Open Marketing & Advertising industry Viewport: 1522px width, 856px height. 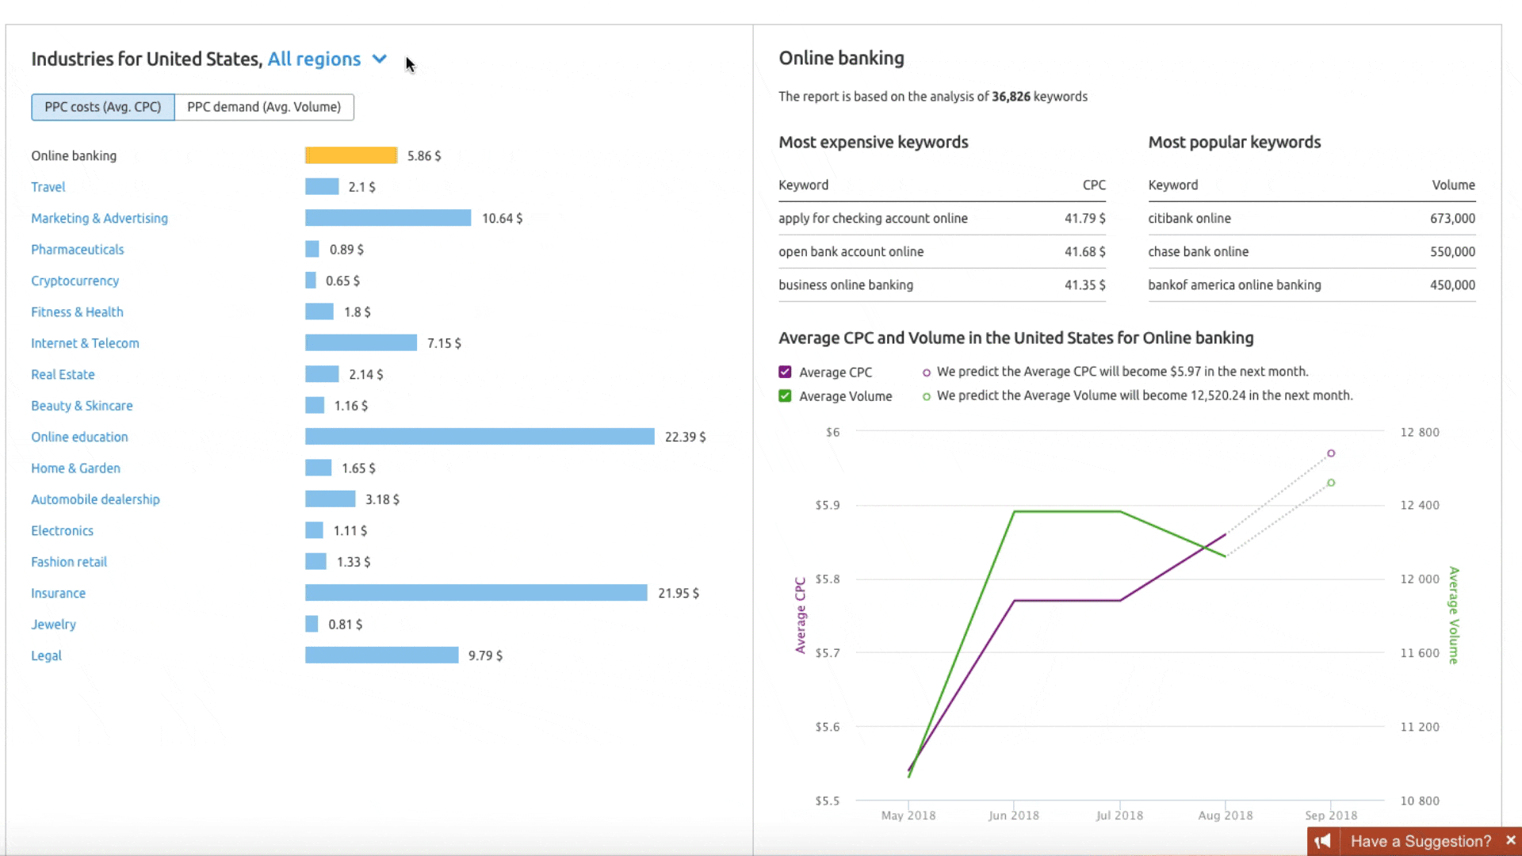pos(99,218)
